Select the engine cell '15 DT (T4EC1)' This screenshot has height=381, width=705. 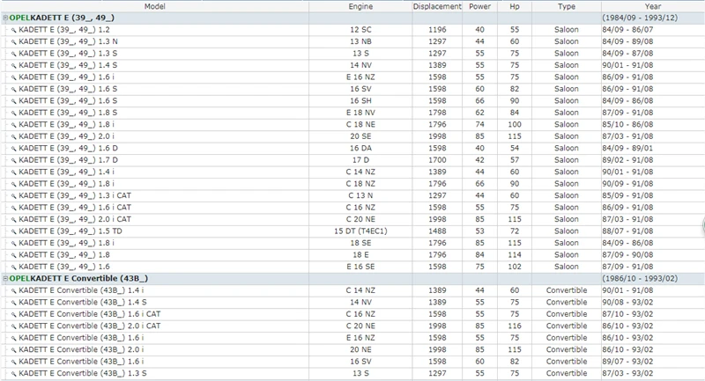tap(360, 231)
